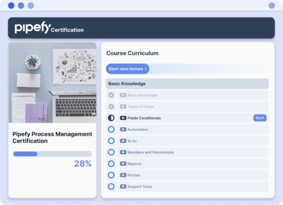Click the video icon beside Types of Fields
Viewport: 283px width, 205px height.
point(123,106)
